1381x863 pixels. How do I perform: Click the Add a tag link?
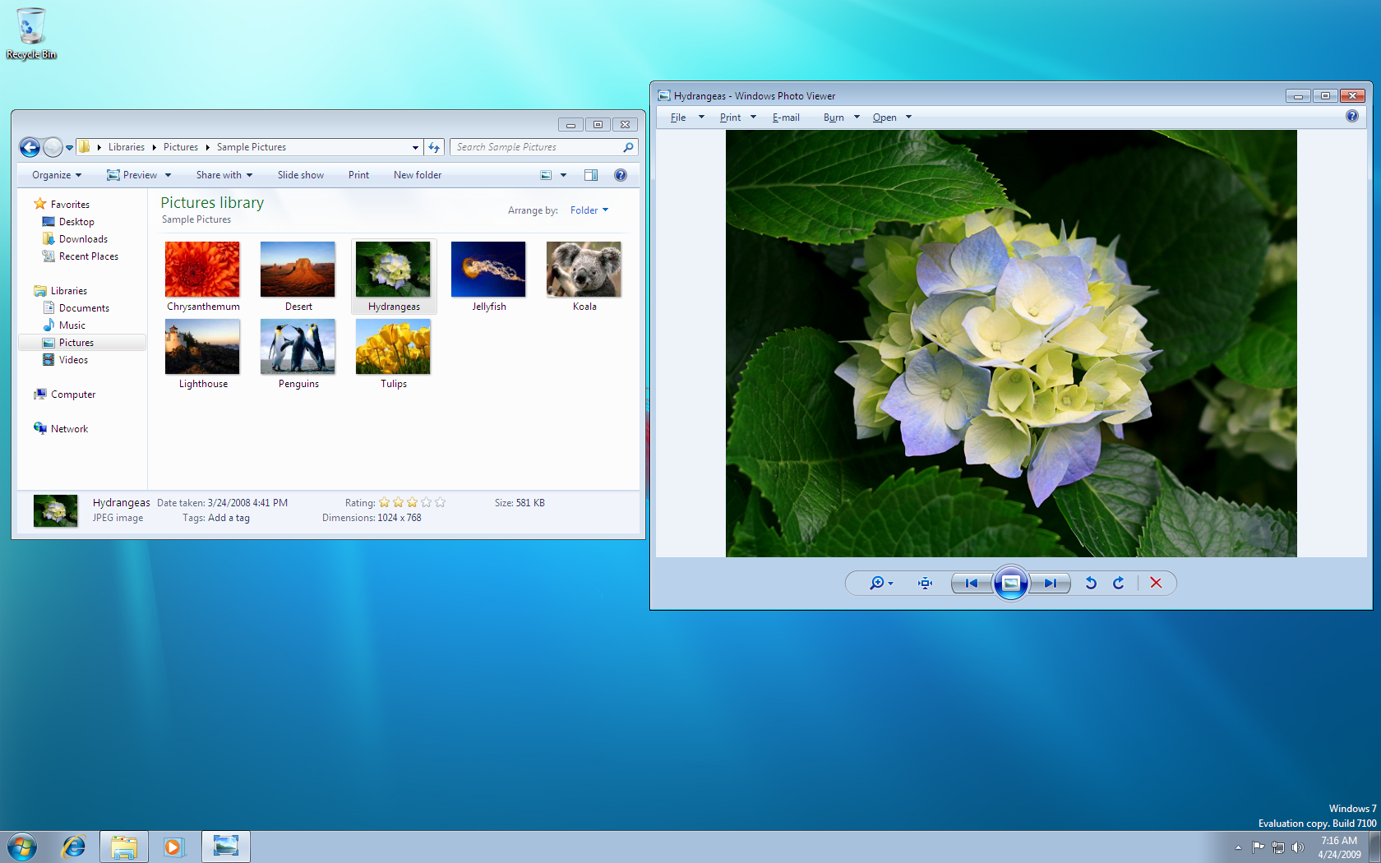229,518
